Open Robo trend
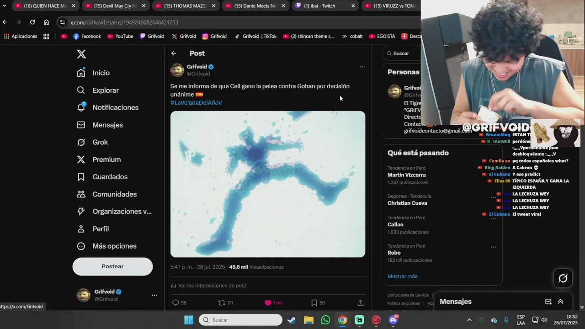The height and width of the screenshot is (329, 585). (394, 253)
